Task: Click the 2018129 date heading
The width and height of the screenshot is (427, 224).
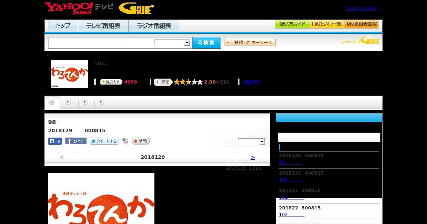Action: [x=153, y=157]
